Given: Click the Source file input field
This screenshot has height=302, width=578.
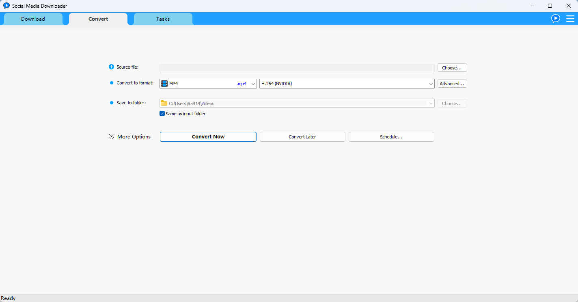Looking at the screenshot, I should click(297, 68).
